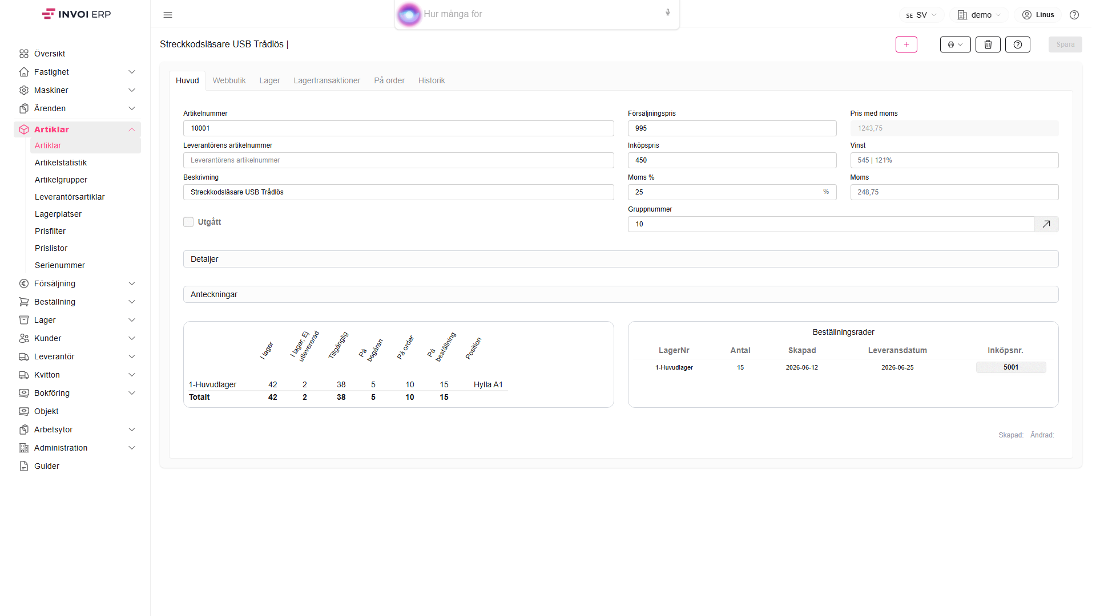
Task: Click the trash delete icon
Action: pyautogui.click(x=988, y=44)
